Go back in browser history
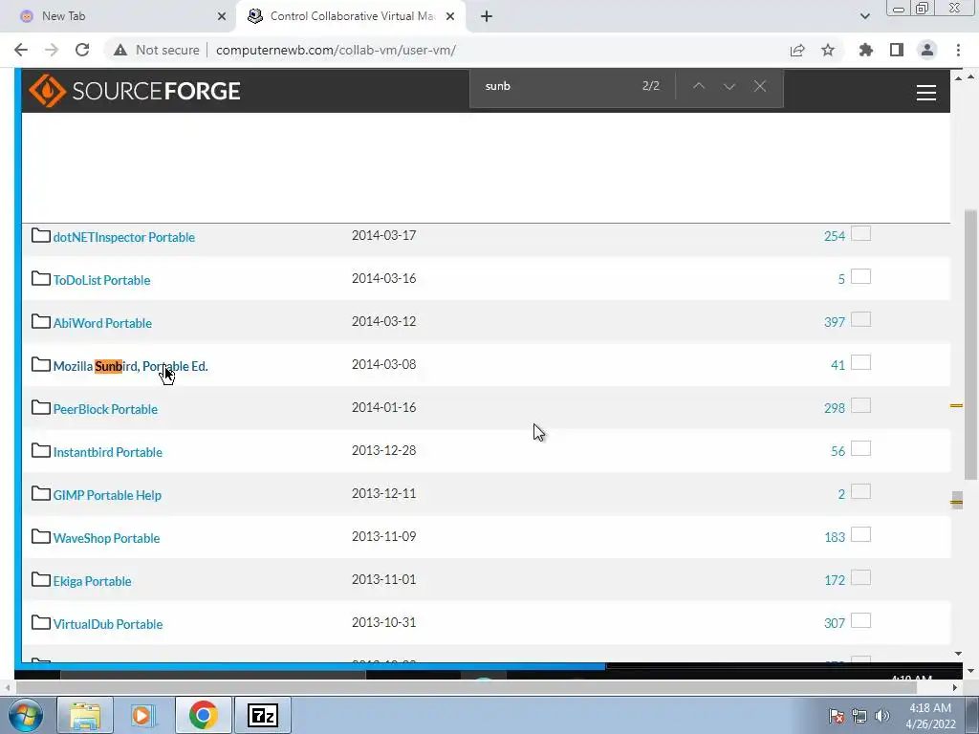Viewport: 979px width, 734px height. pyautogui.click(x=21, y=50)
